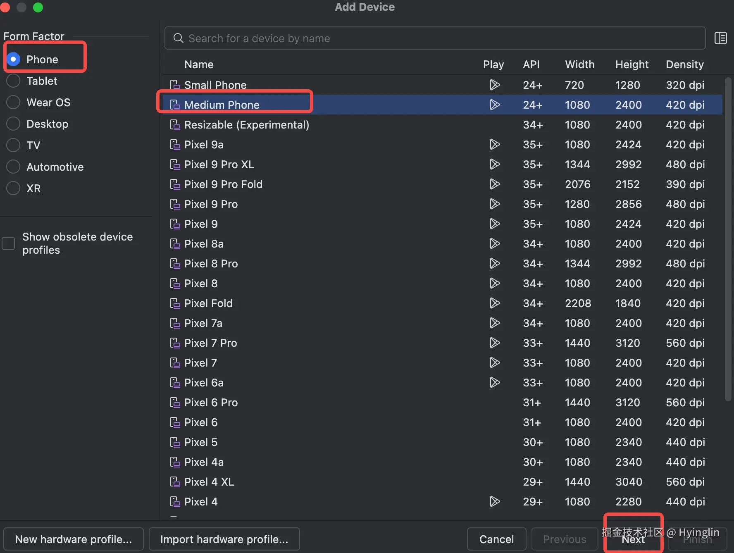Proceed with the Next button
The image size is (734, 553).
click(633, 539)
